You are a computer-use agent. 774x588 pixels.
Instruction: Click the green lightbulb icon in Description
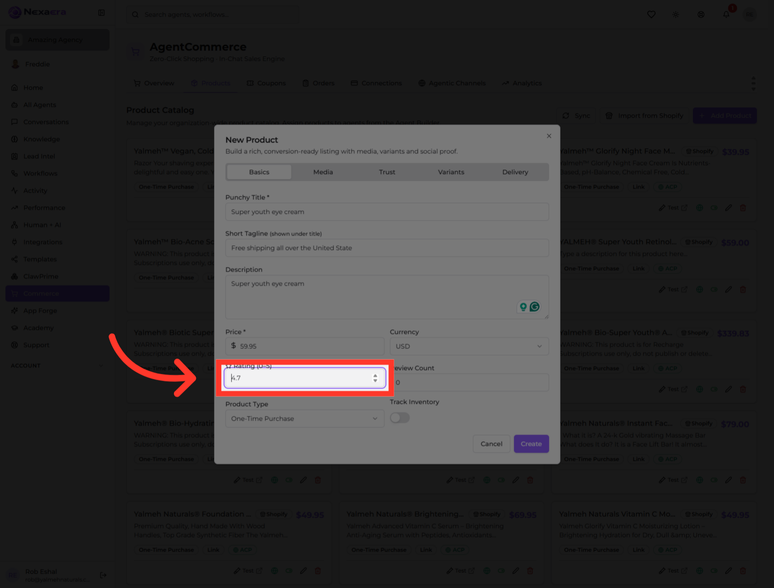(523, 307)
